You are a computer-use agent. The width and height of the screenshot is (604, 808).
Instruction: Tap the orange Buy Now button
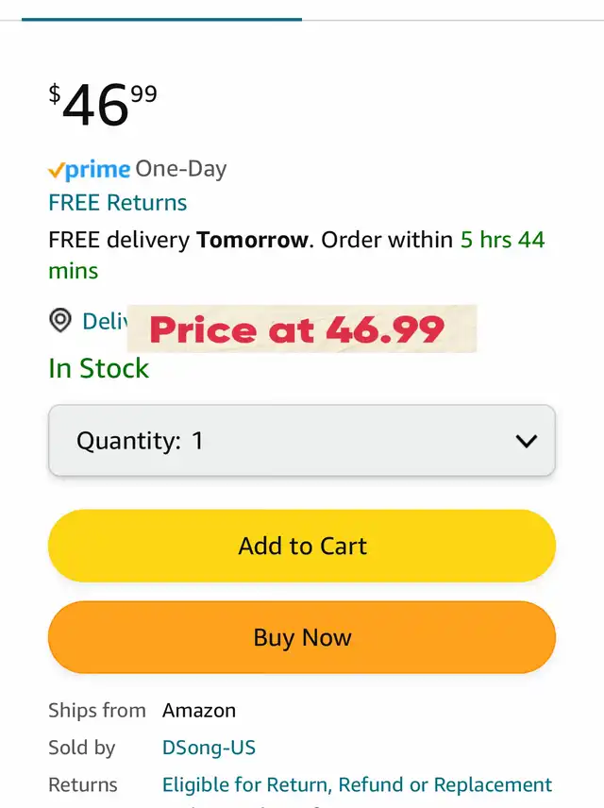pos(302,637)
